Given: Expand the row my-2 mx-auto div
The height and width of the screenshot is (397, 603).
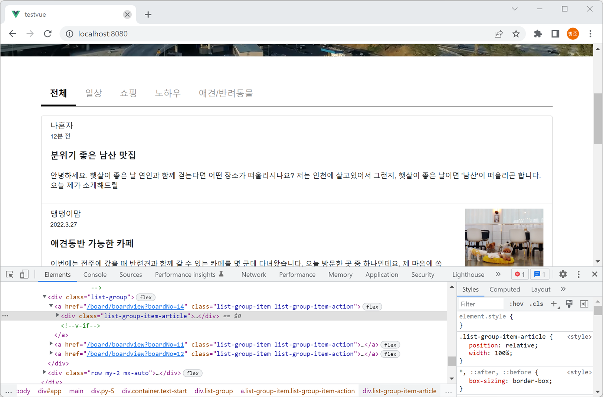Looking at the screenshot, I should [44, 372].
